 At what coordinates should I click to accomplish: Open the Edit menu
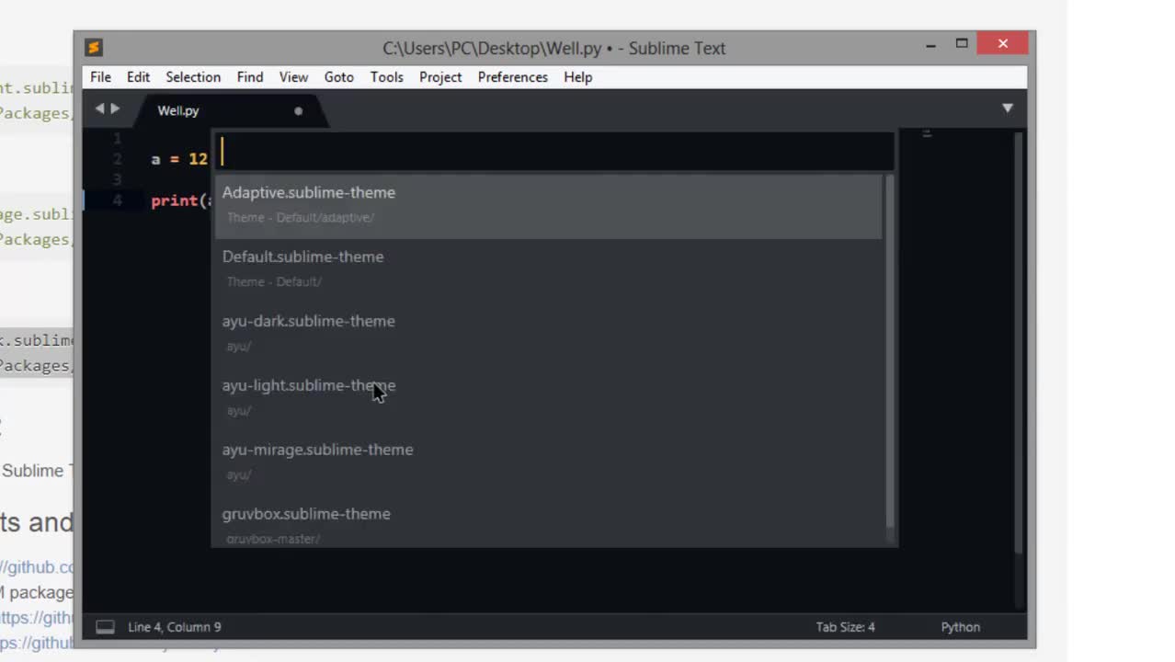[x=138, y=77]
